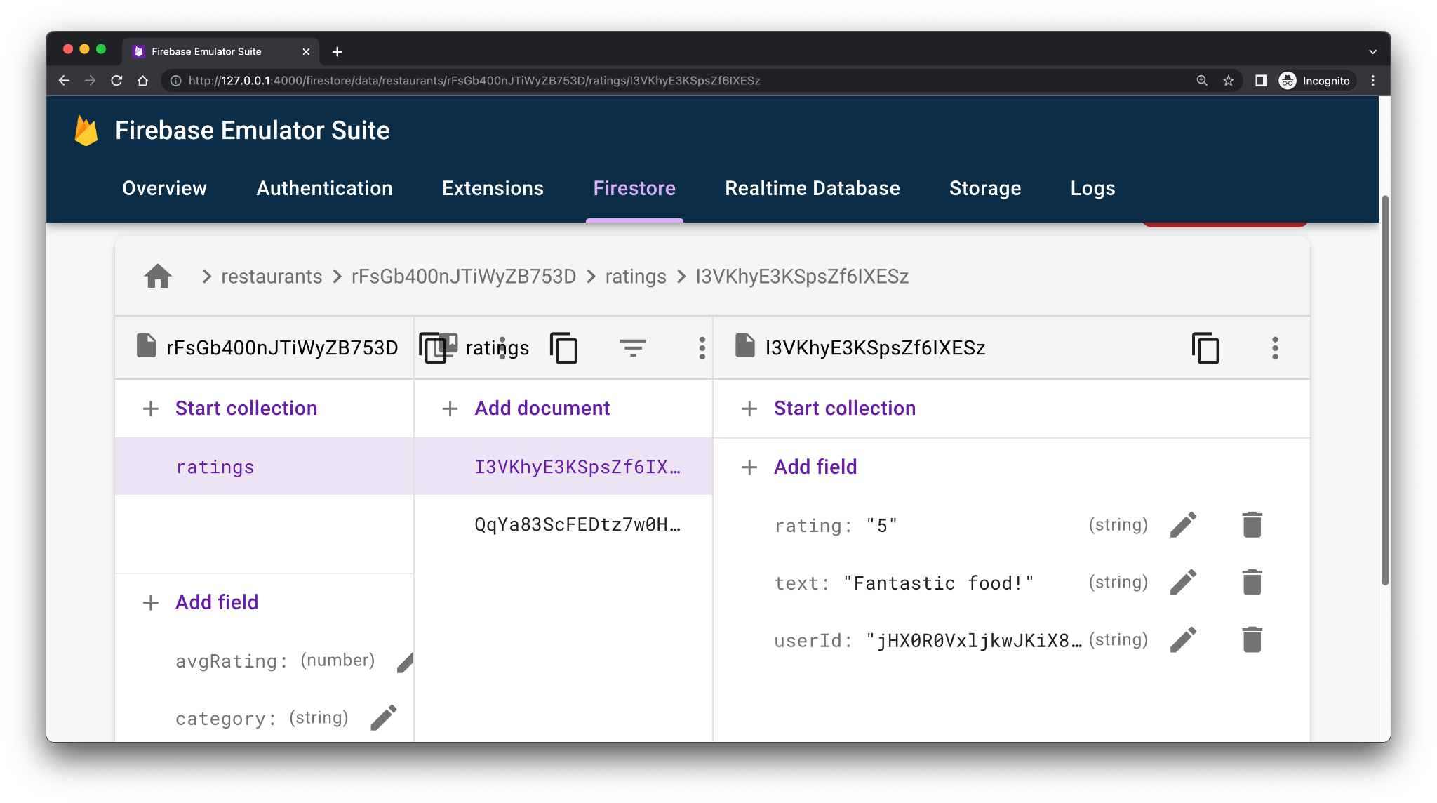Click Start collection in left panel
1437x803 pixels.
(246, 407)
